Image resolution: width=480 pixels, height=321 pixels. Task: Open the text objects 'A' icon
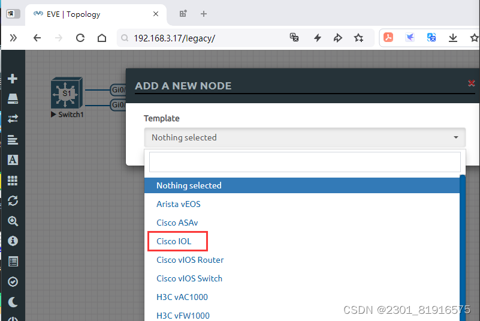[13, 160]
